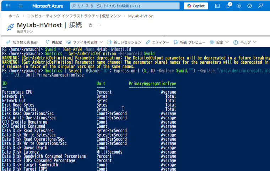Open the notifications bell
270x171 pixels.
click(x=228, y=6)
